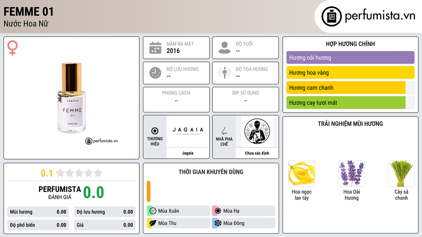Click the nose icon above Nhà pha chế
The height and width of the screenshot is (237, 422).
coord(224,131)
